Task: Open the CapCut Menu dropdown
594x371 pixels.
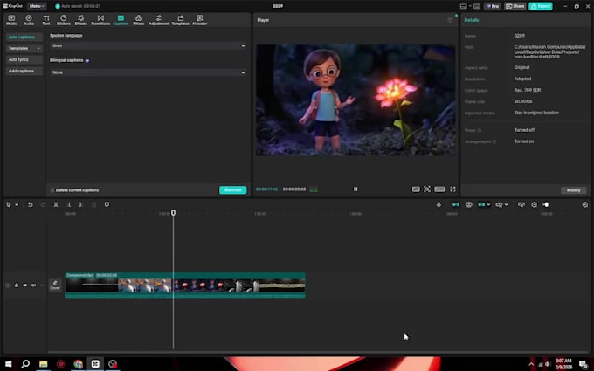Action: tap(37, 6)
